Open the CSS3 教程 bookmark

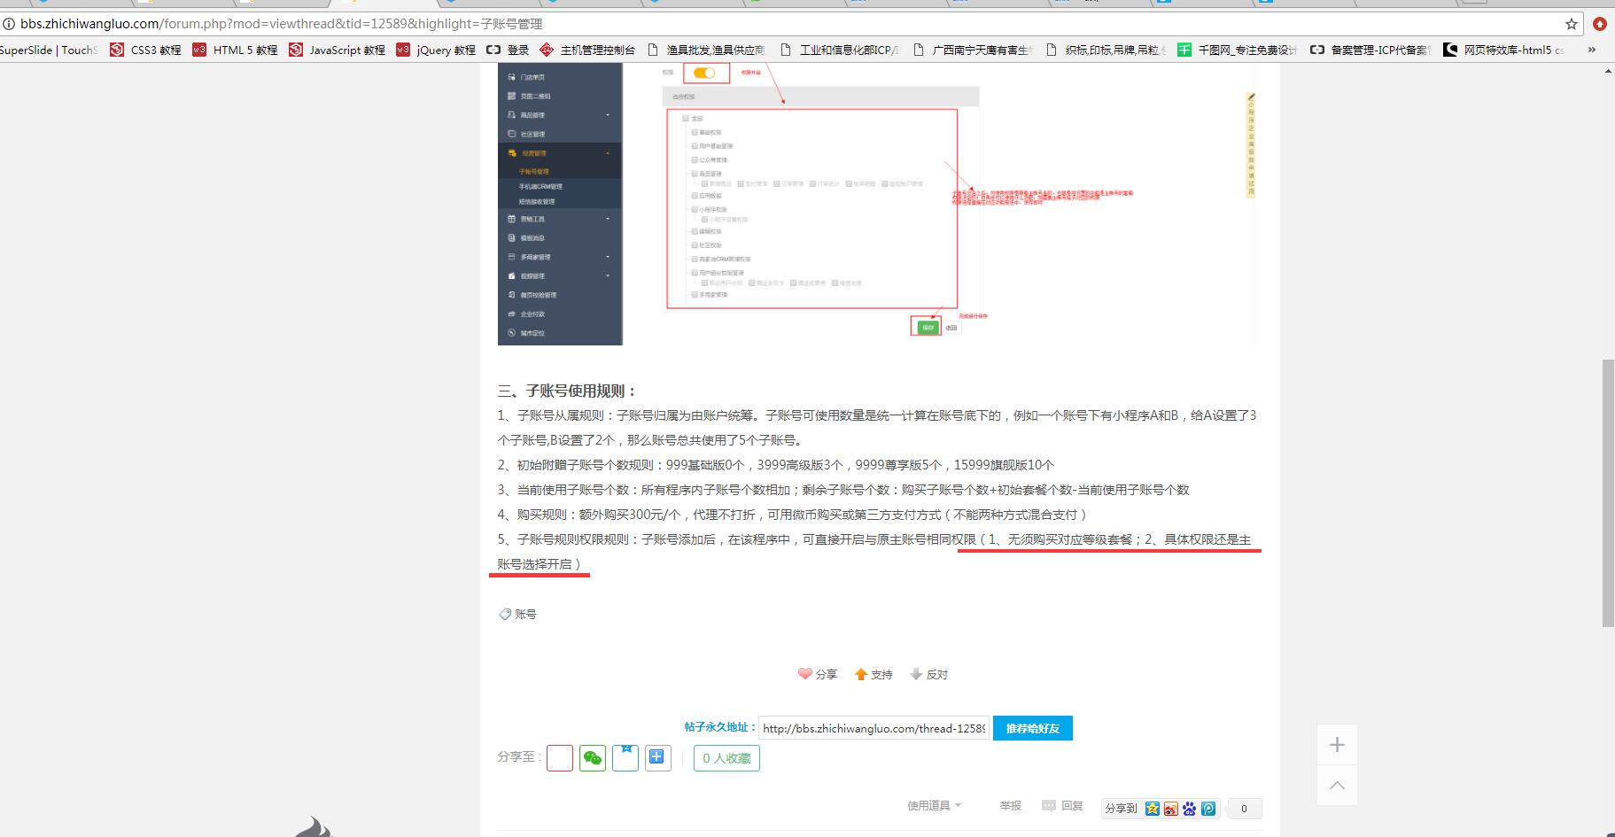tap(145, 50)
